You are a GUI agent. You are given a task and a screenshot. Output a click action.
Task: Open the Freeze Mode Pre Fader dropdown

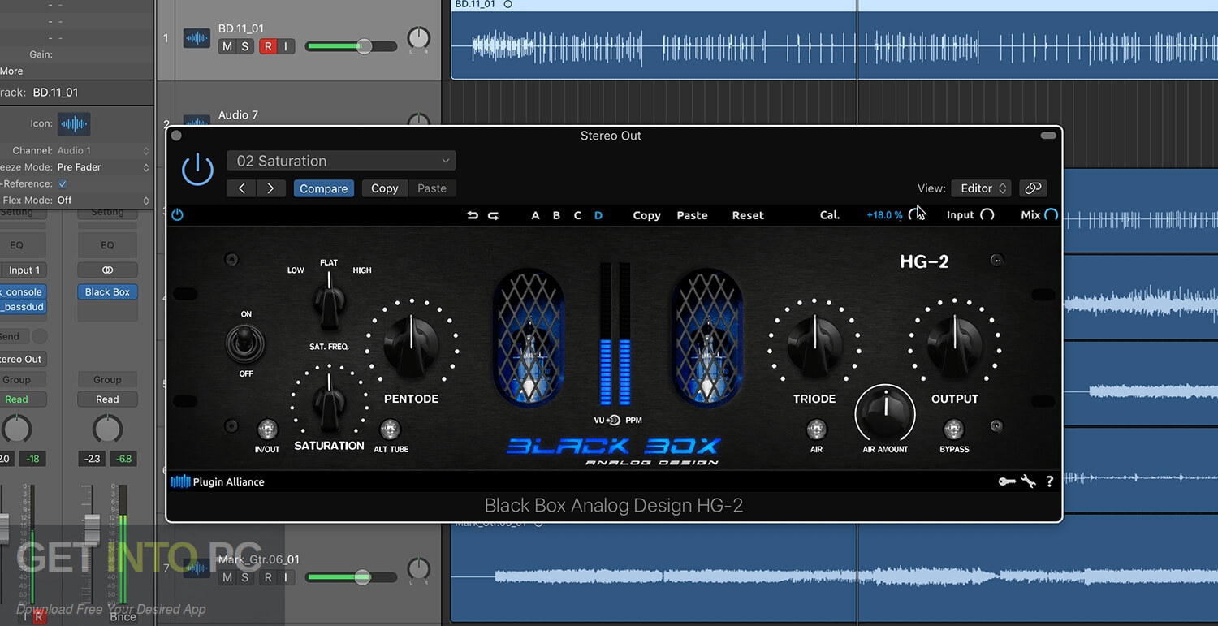point(103,167)
